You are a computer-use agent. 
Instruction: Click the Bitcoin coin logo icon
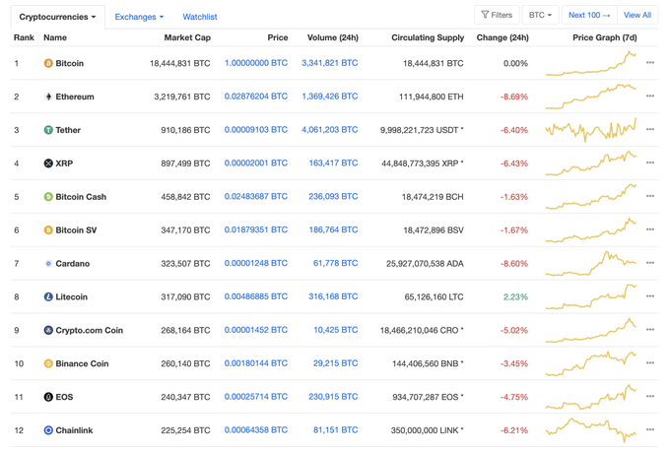click(x=48, y=63)
